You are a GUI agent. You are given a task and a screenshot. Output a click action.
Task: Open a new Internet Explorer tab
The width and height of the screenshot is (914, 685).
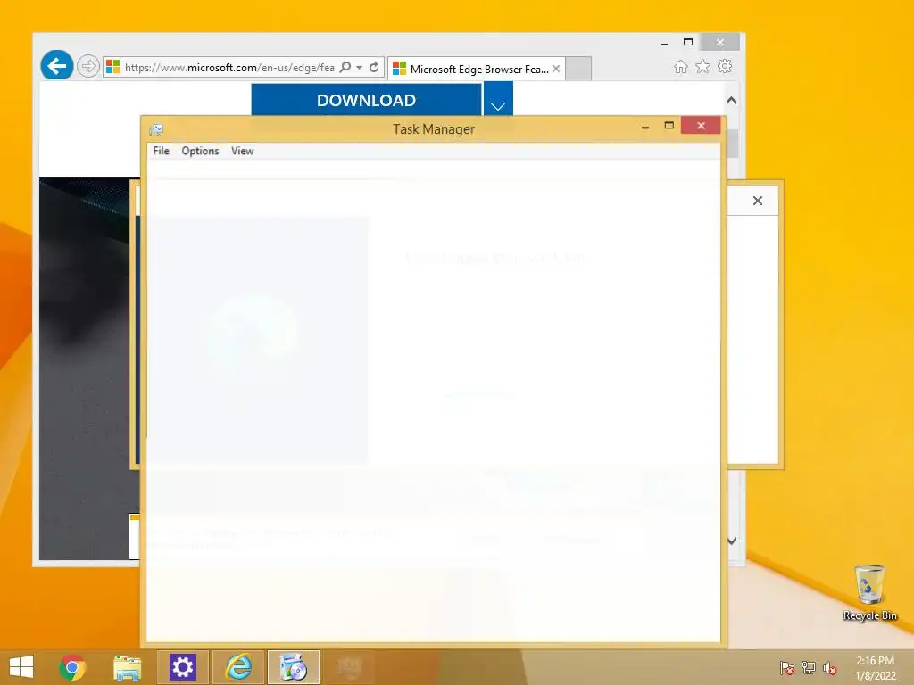click(x=578, y=69)
